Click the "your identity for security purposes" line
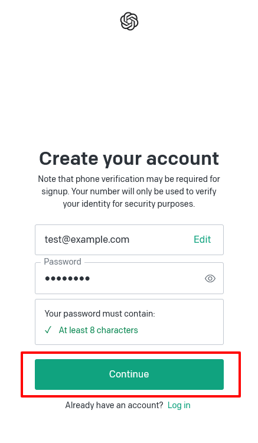This screenshot has width=258, height=443. [129, 204]
